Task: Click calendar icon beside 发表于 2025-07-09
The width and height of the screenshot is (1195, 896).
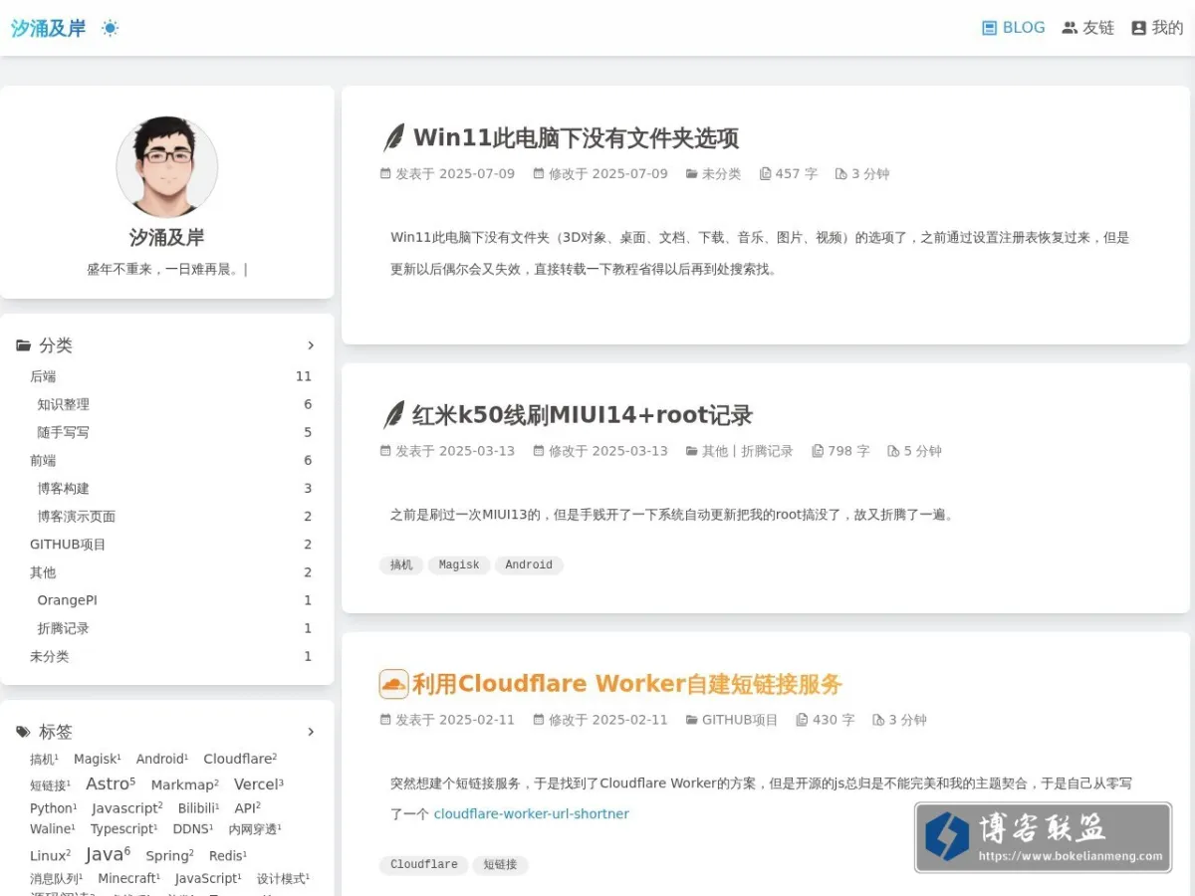Action: pos(385,173)
